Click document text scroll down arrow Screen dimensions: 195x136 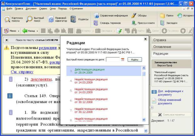coord(146,131)
